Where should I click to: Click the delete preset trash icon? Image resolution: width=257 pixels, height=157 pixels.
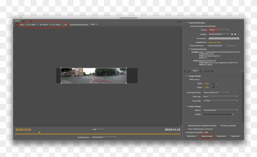238,34
